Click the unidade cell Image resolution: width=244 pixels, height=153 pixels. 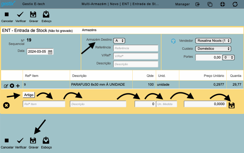(163, 84)
